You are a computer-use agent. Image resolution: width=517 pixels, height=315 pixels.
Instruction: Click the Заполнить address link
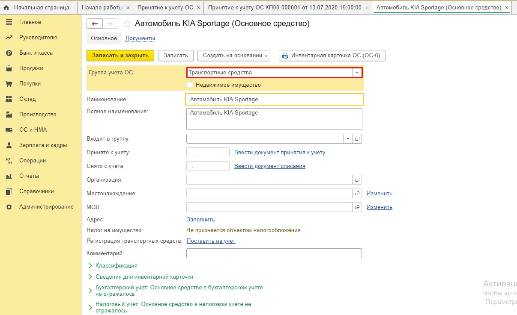tap(201, 220)
